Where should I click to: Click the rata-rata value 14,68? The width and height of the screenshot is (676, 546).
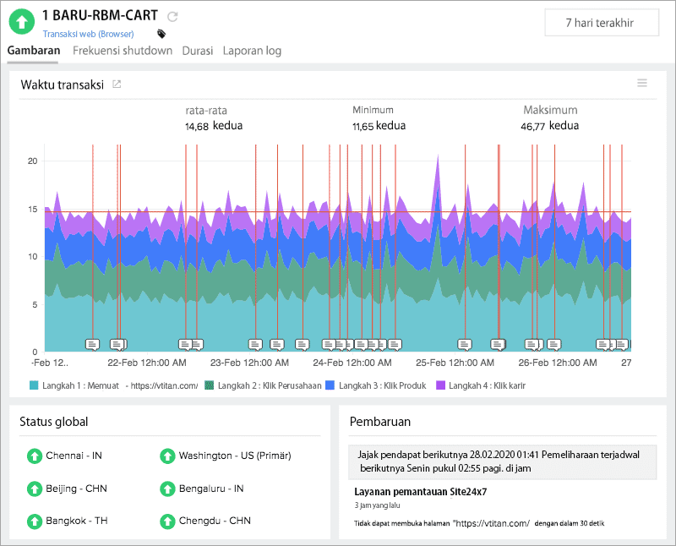tap(197, 127)
